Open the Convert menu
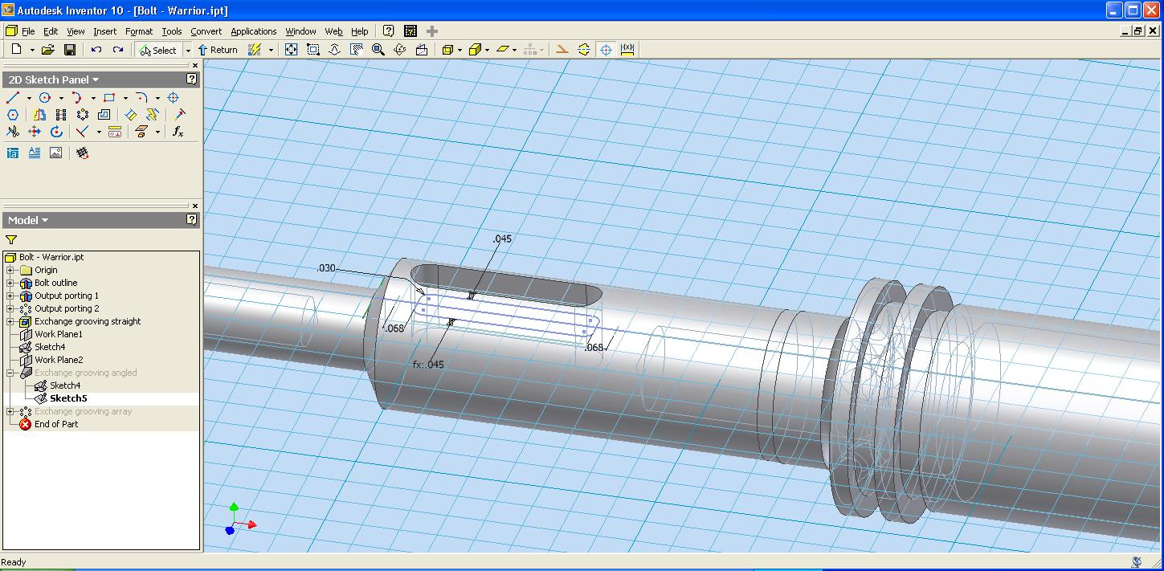The image size is (1164, 571). point(206,31)
